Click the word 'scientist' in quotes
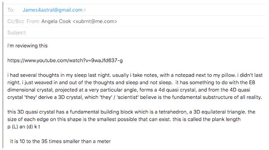This screenshot has width=269, height=150. tap(127, 97)
